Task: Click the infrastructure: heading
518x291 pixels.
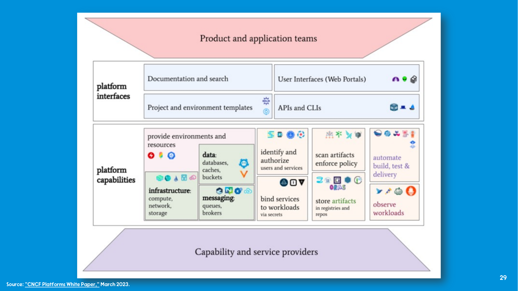Action: 170,191
